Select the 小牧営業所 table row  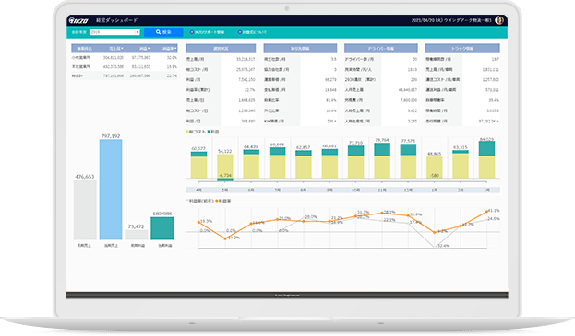coord(125,58)
